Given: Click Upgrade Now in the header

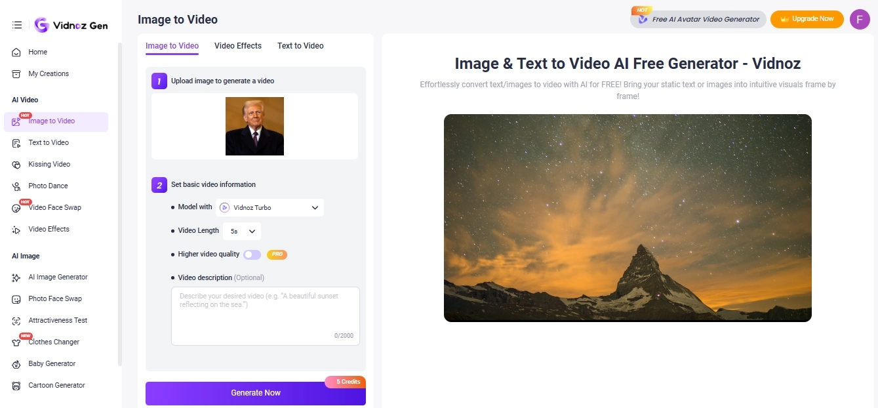Looking at the screenshot, I should [807, 19].
